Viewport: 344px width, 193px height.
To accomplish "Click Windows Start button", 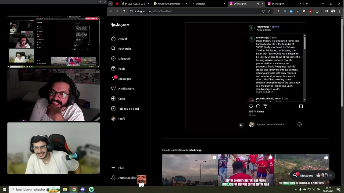I will [4, 190].
